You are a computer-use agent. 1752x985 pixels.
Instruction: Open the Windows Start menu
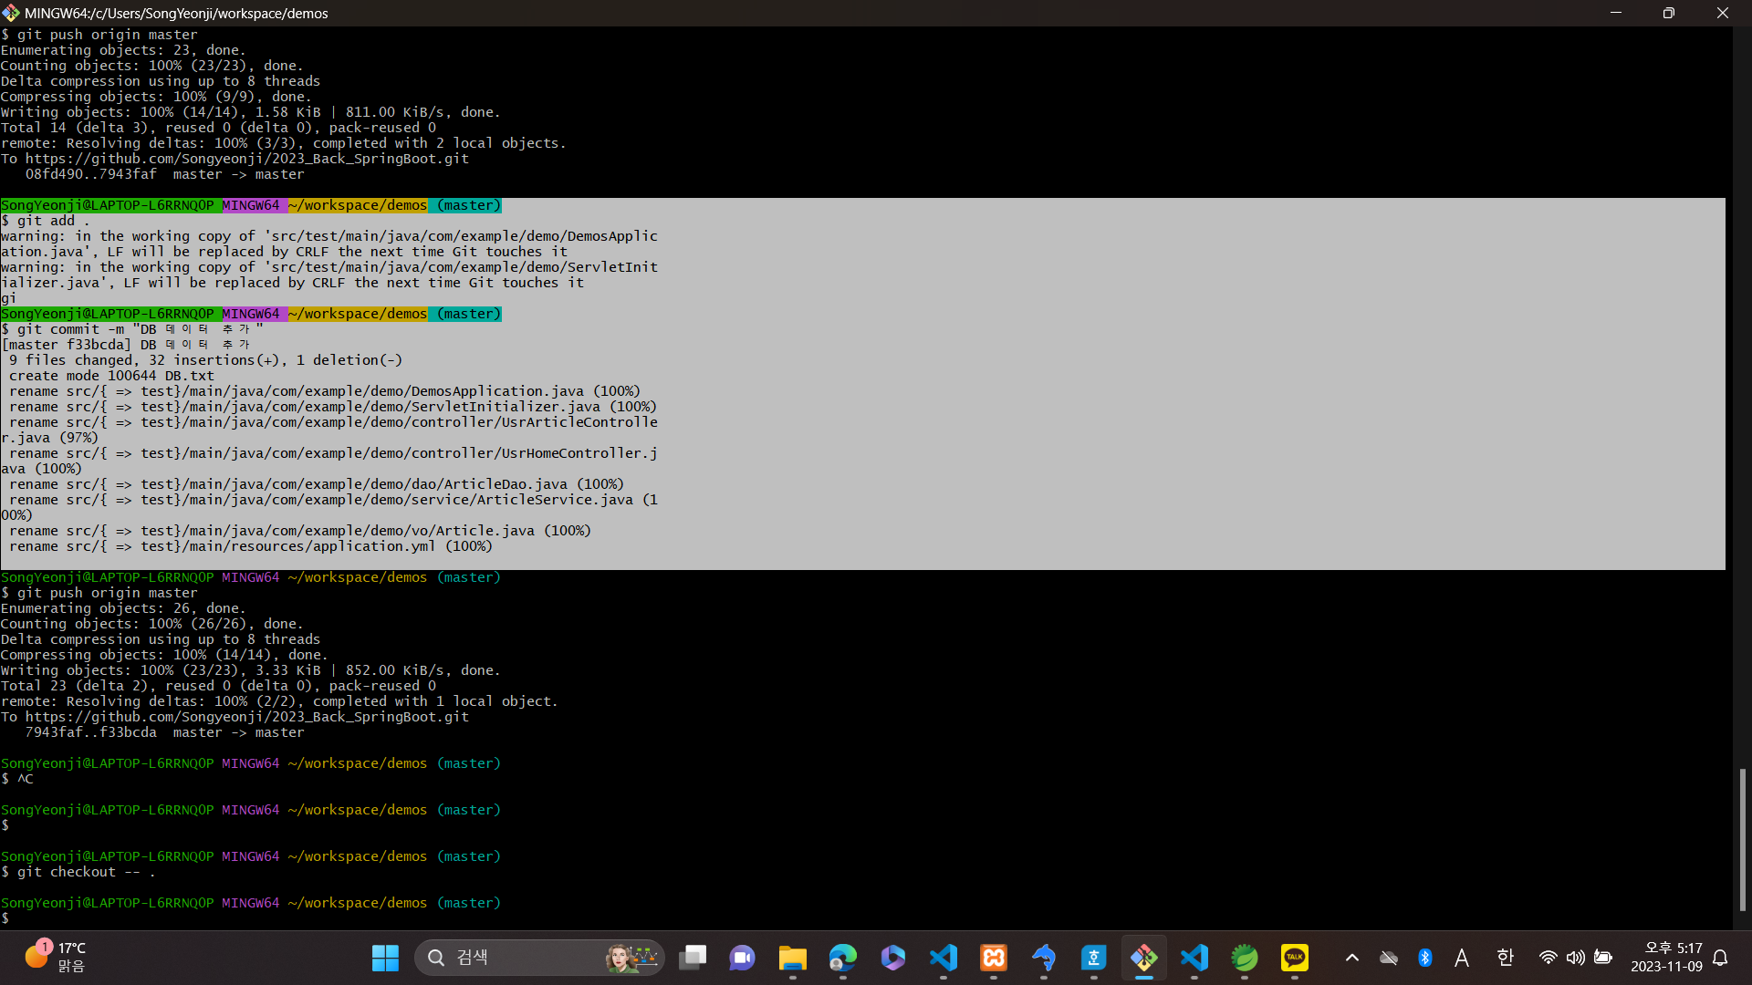[385, 958]
